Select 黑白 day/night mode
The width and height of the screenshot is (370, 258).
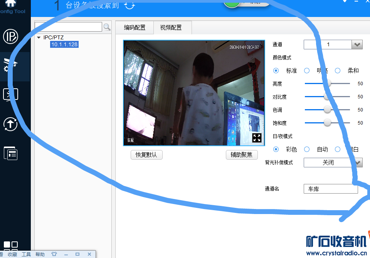click(338, 149)
